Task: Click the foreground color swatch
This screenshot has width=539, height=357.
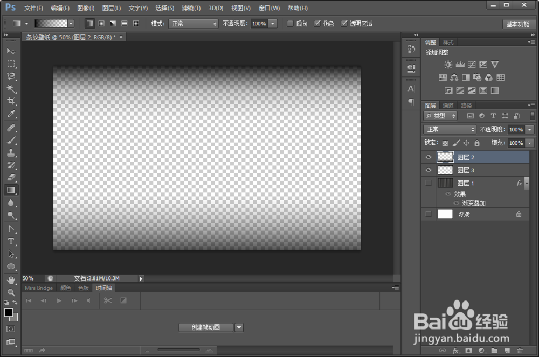Action: (x=9, y=312)
